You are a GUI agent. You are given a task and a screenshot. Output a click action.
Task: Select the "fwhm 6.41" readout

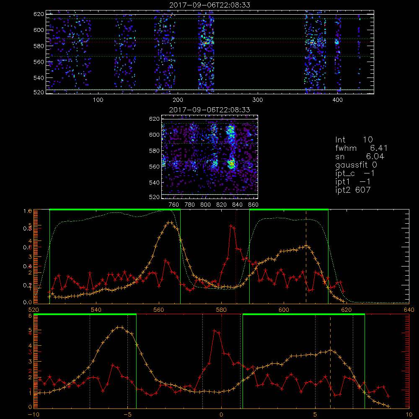click(361, 148)
